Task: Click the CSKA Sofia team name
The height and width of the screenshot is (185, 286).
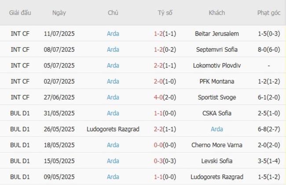Action: click(216, 113)
